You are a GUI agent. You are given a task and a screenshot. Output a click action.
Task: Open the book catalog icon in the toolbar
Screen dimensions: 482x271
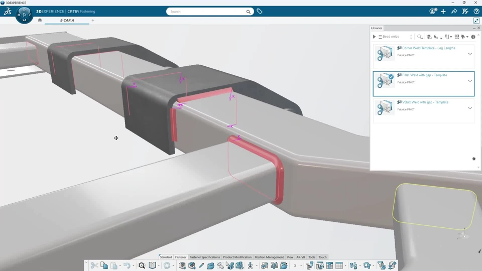pos(153,265)
